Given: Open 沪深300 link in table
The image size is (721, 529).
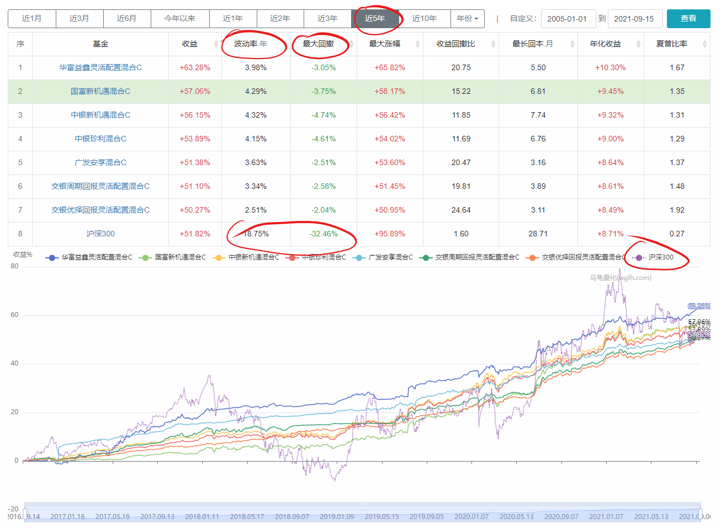Looking at the screenshot, I should pos(100,234).
